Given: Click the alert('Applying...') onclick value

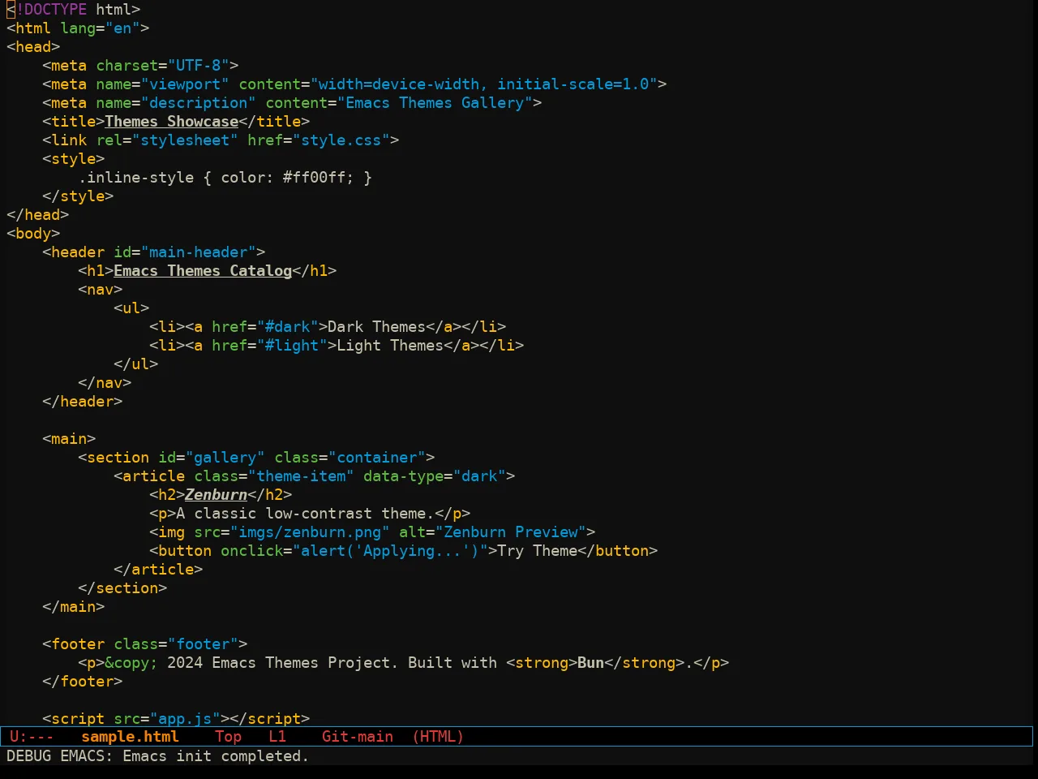Looking at the screenshot, I should [390, 551].
